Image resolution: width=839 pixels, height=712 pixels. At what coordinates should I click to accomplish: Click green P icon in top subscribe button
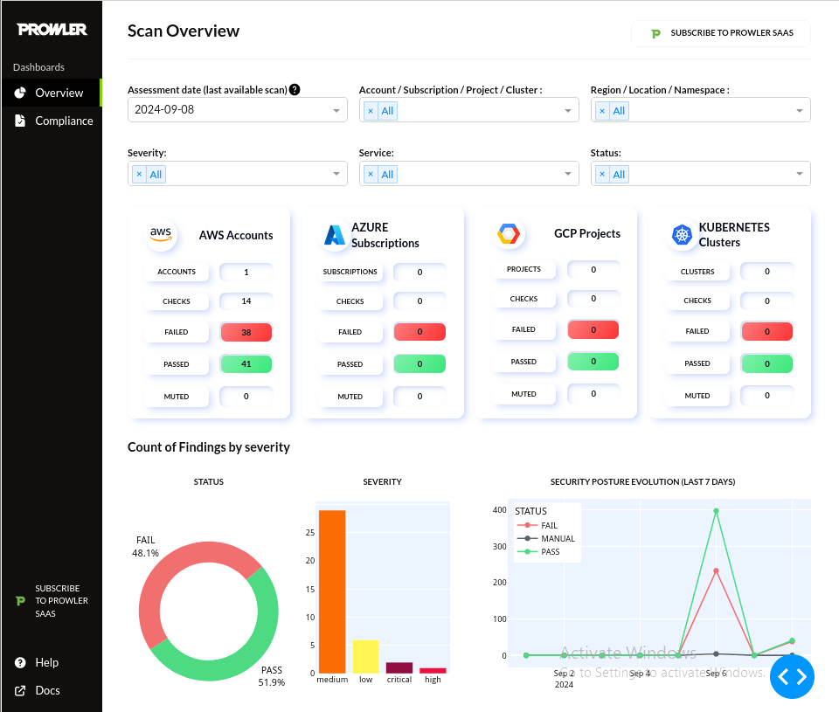tap(655, 34)
